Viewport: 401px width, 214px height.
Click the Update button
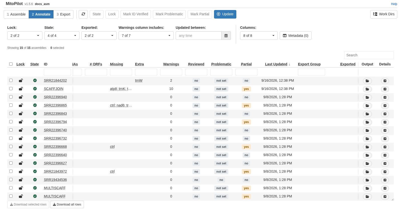point(225,14)
